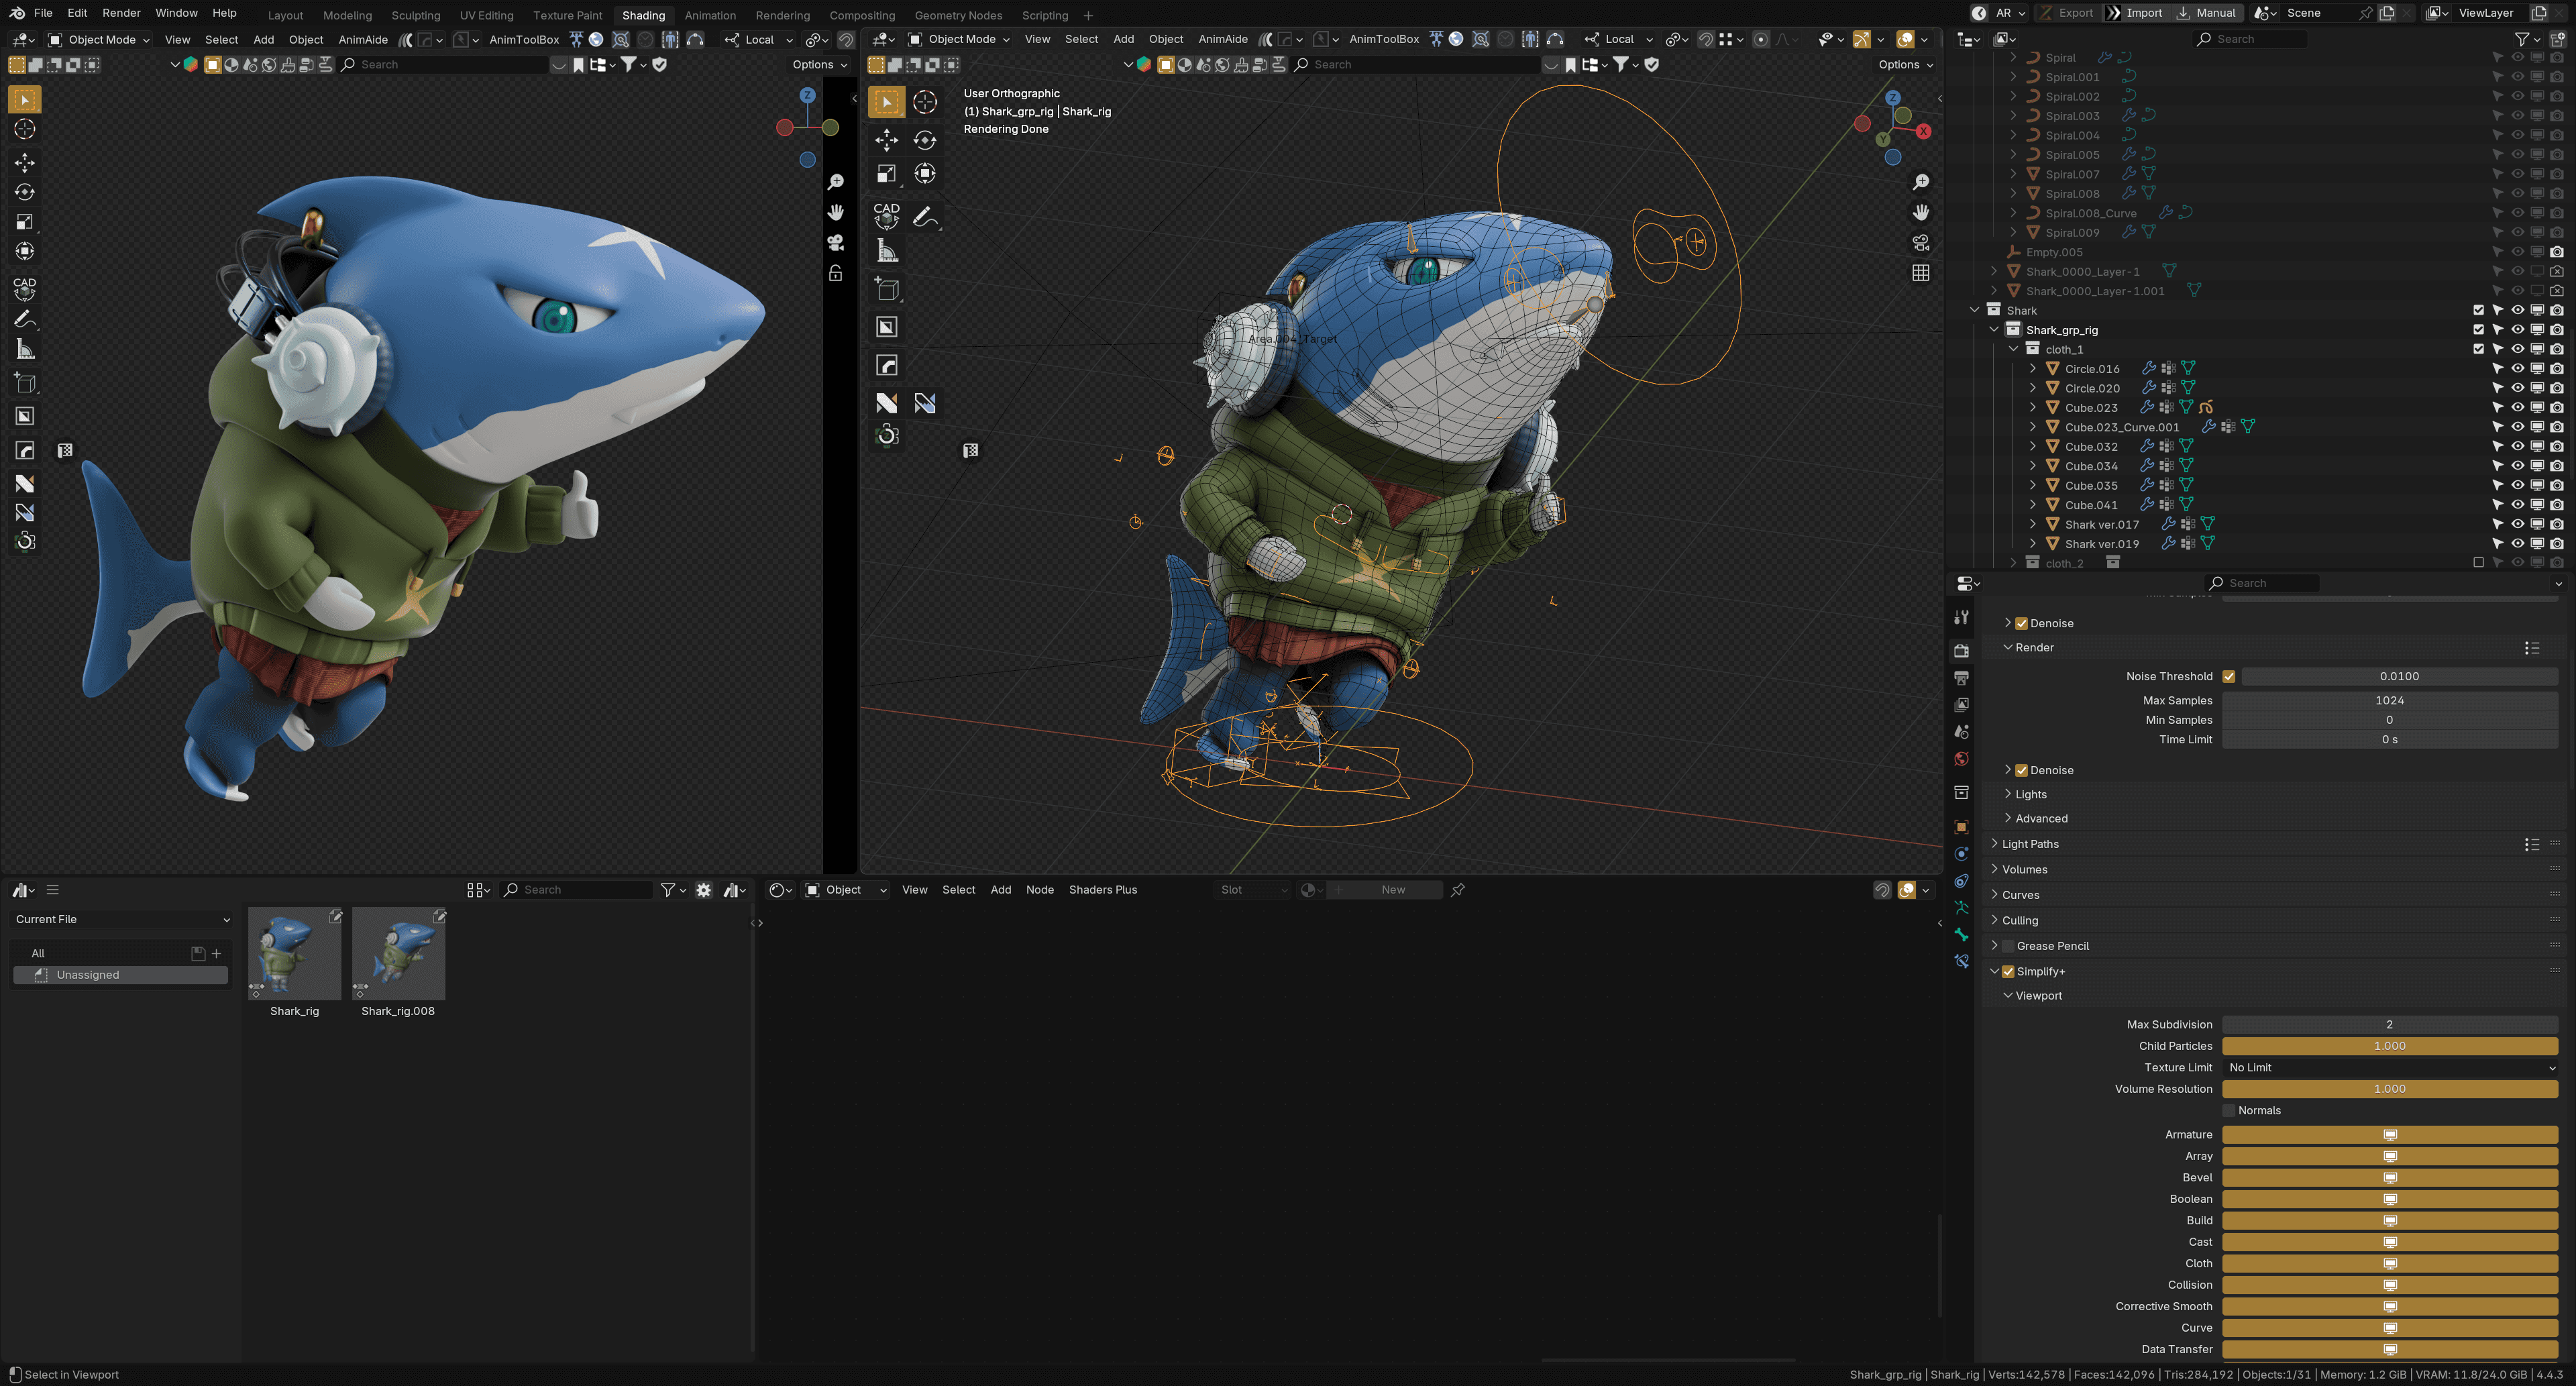Click the Measure tool in right viewport
The height and width of the screenshot is (1386, 2576).
point(887,251)
